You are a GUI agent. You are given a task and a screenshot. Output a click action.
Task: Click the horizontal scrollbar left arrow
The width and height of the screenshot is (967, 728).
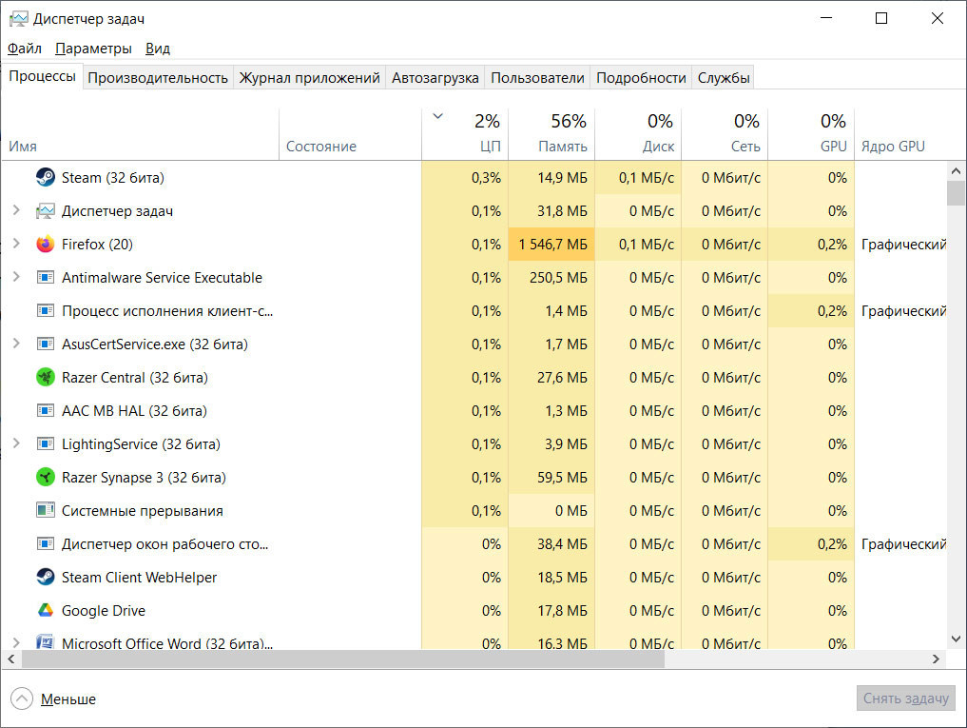click(x=11, y=659)
